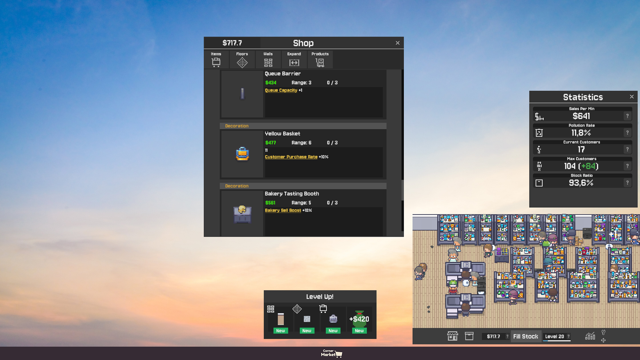Select the Expand icon in the Shop toolbar
Screen dimensions: 640x360
coord(294,59)
